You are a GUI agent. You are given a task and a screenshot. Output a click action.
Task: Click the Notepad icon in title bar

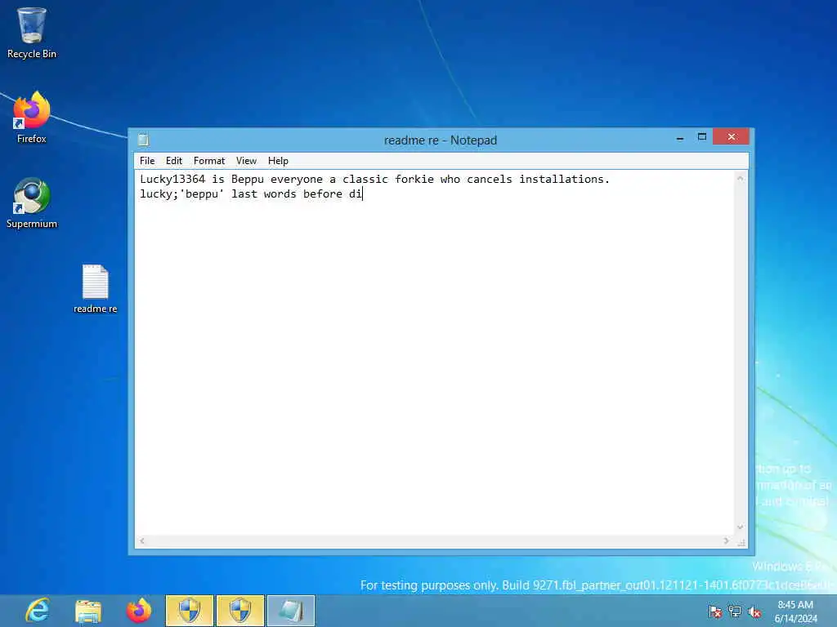143,140
